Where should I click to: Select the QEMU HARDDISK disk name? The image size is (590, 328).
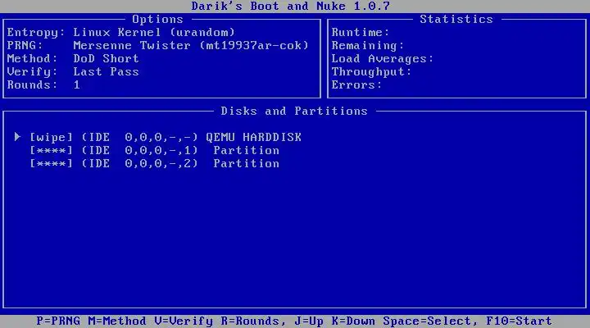[253, 138]
